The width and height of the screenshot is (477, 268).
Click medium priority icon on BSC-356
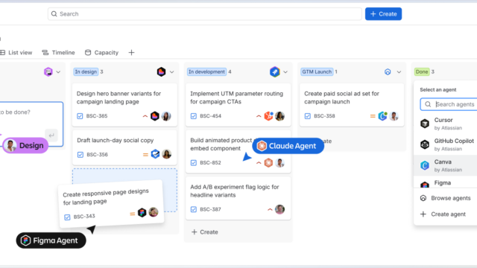[x=145, y=155]
